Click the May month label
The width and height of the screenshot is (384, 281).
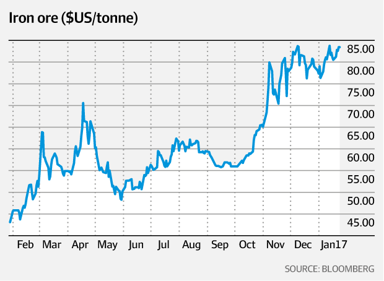pyautogui.click(x=108, y=245)
